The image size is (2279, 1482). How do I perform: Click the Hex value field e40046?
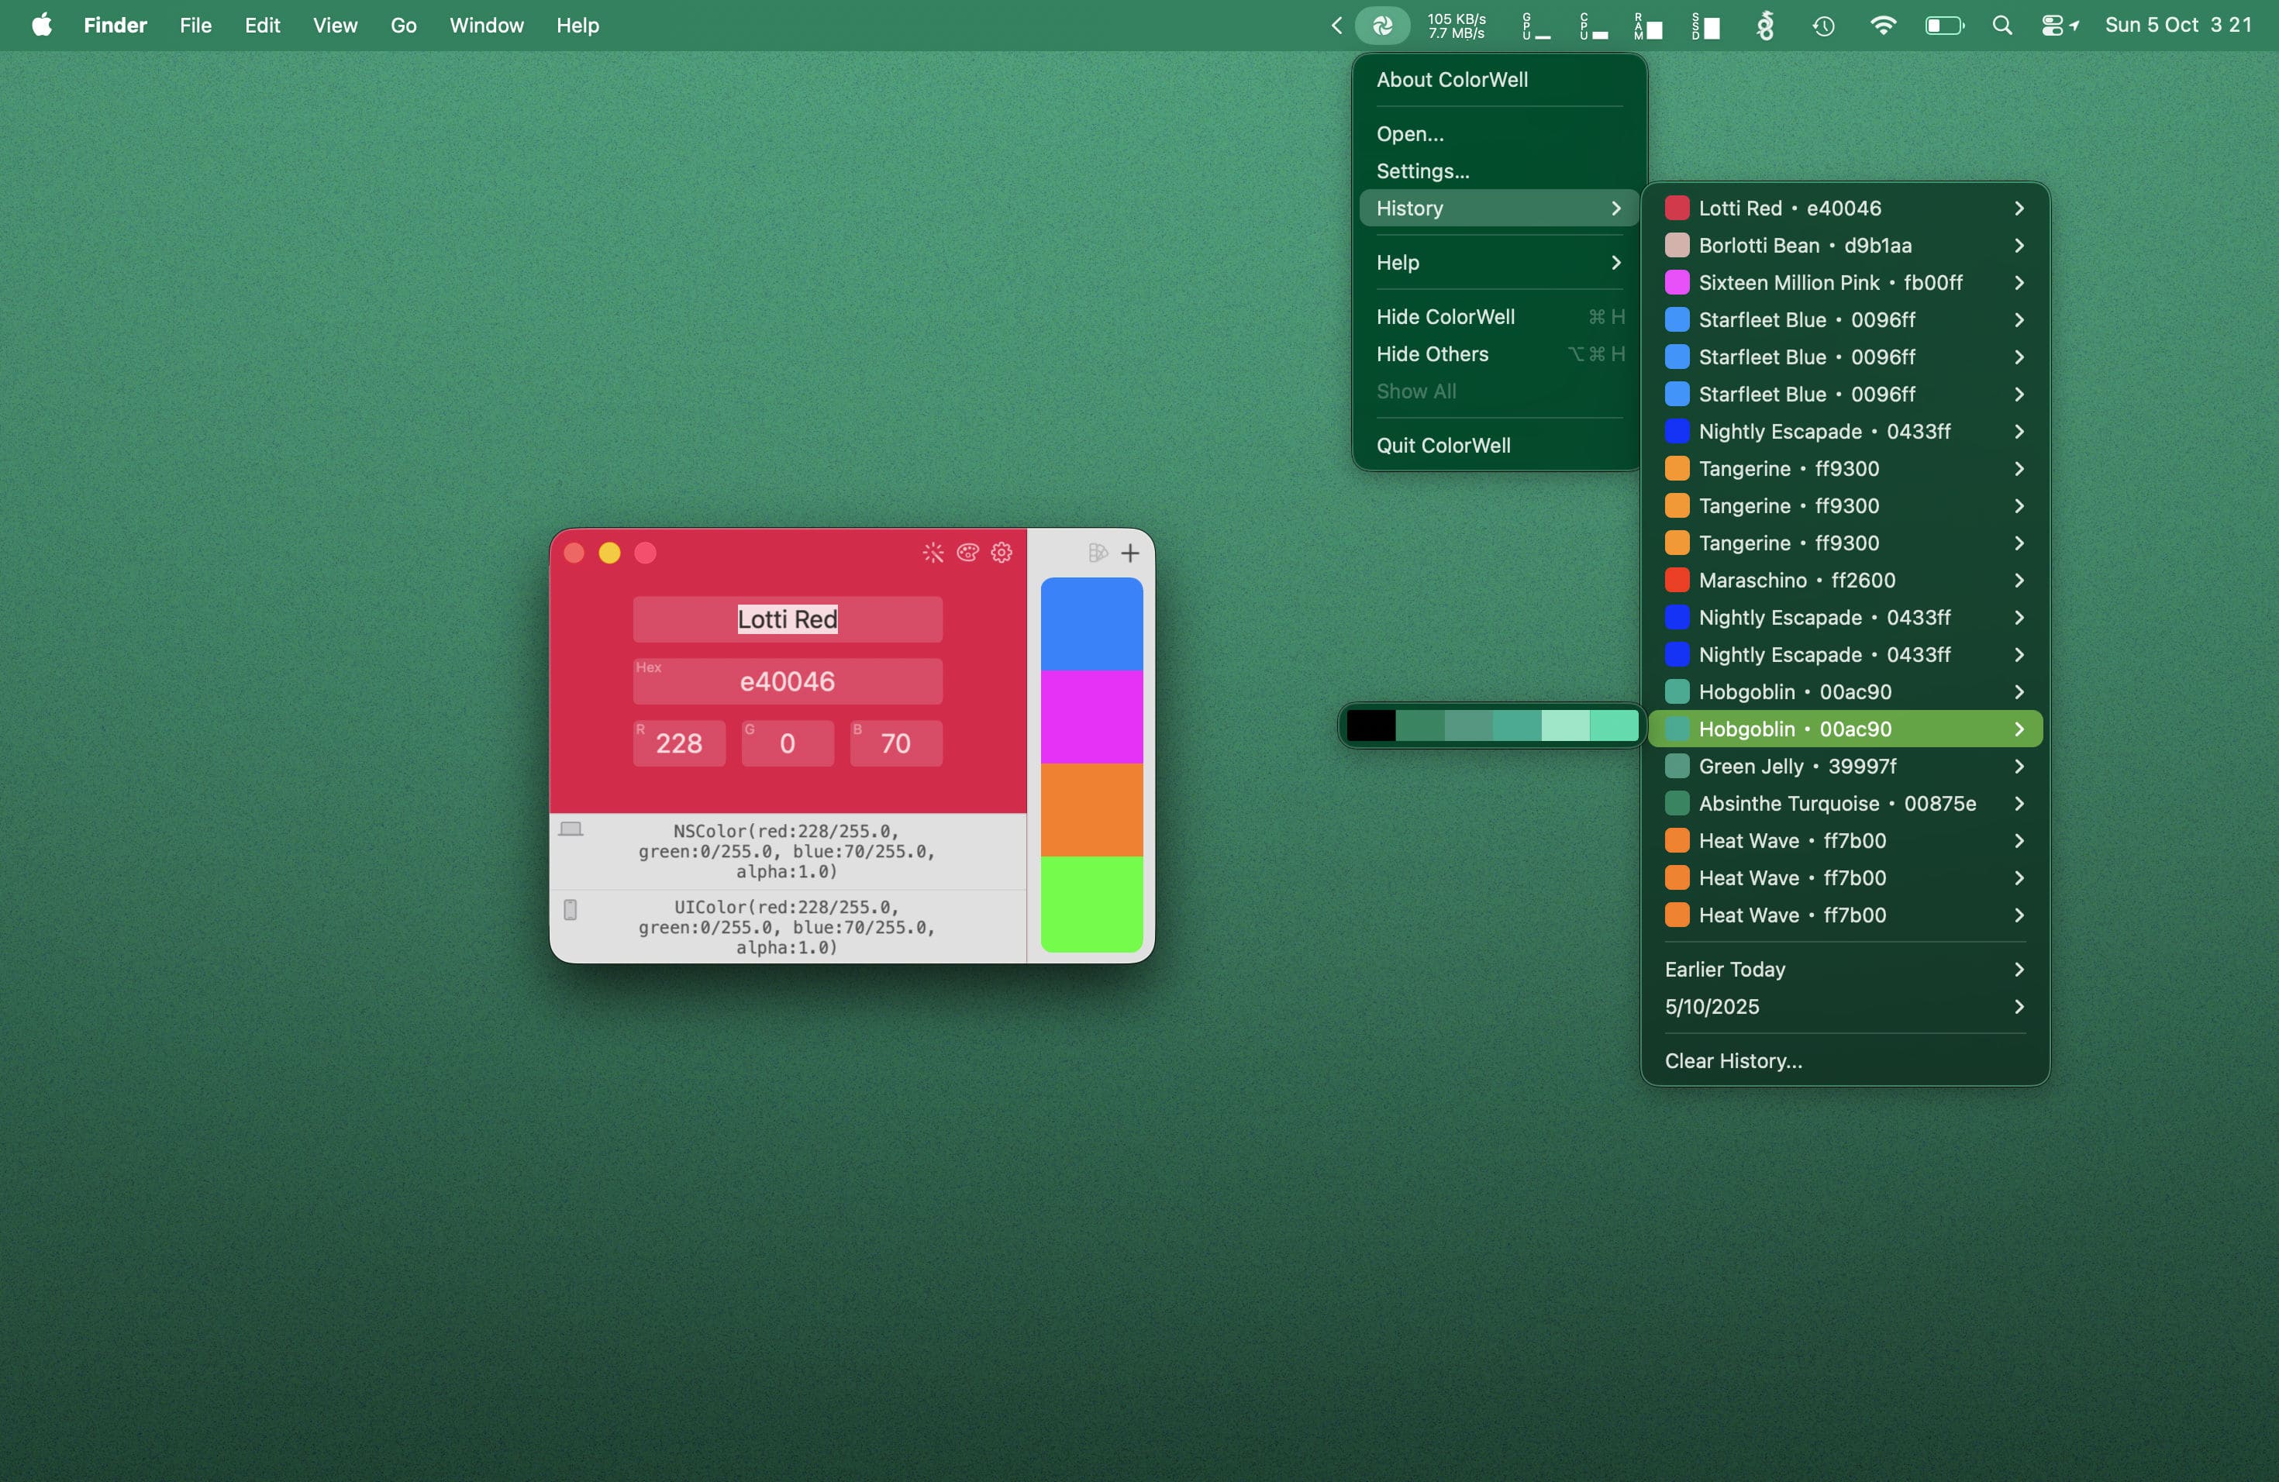pos(787,681)
